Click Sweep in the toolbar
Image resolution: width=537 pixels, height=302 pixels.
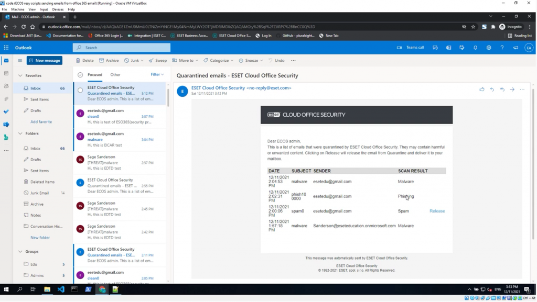tap(158, 61)
